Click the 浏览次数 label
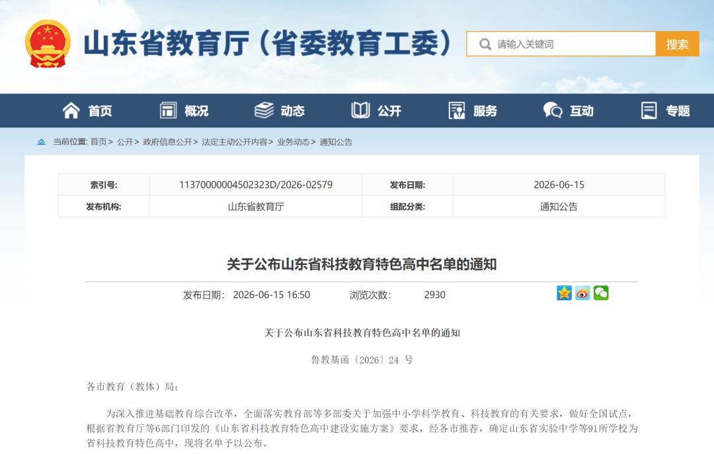The image size is (714, 454). 370,295
